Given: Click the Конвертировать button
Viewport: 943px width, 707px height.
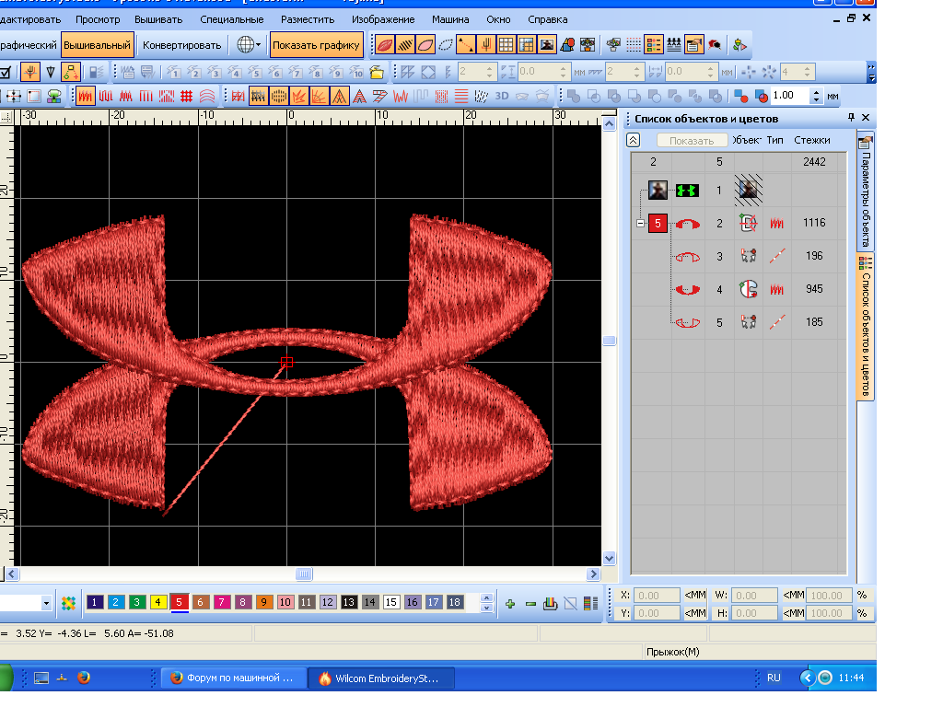Looking at the screenshot, I should click(x=182, y=44).
